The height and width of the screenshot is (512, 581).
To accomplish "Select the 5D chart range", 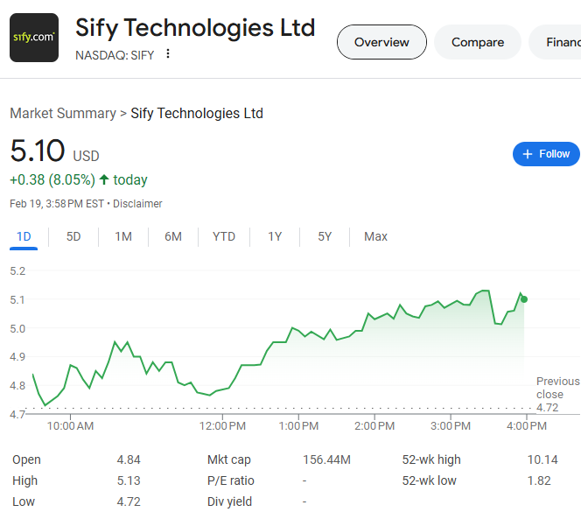I will pyautogui.click(x=73, y=236).
